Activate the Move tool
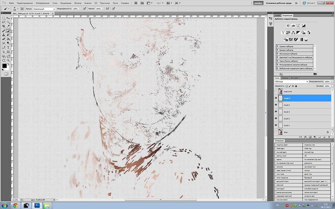The image size is (335, 209). click(8, 18)
